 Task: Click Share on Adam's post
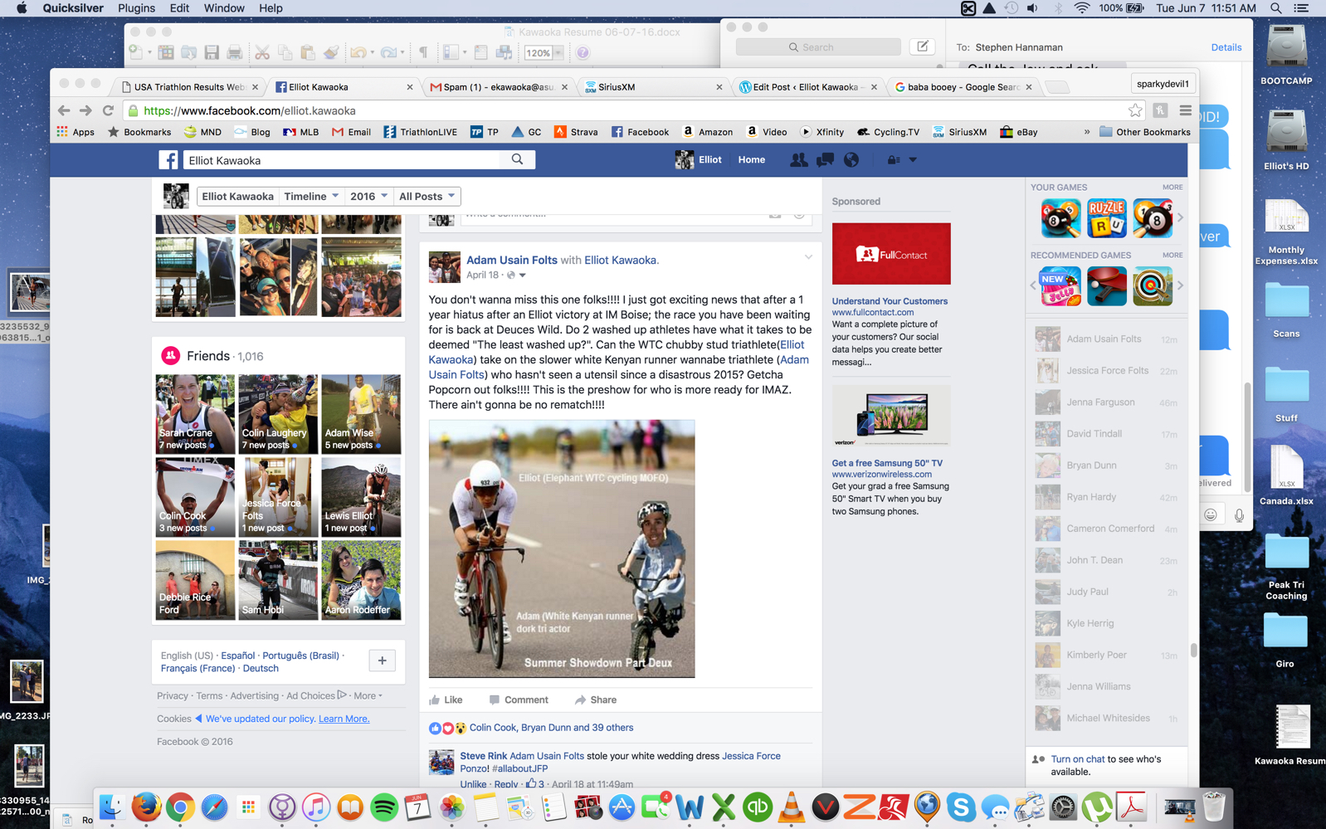click(596, 700)
